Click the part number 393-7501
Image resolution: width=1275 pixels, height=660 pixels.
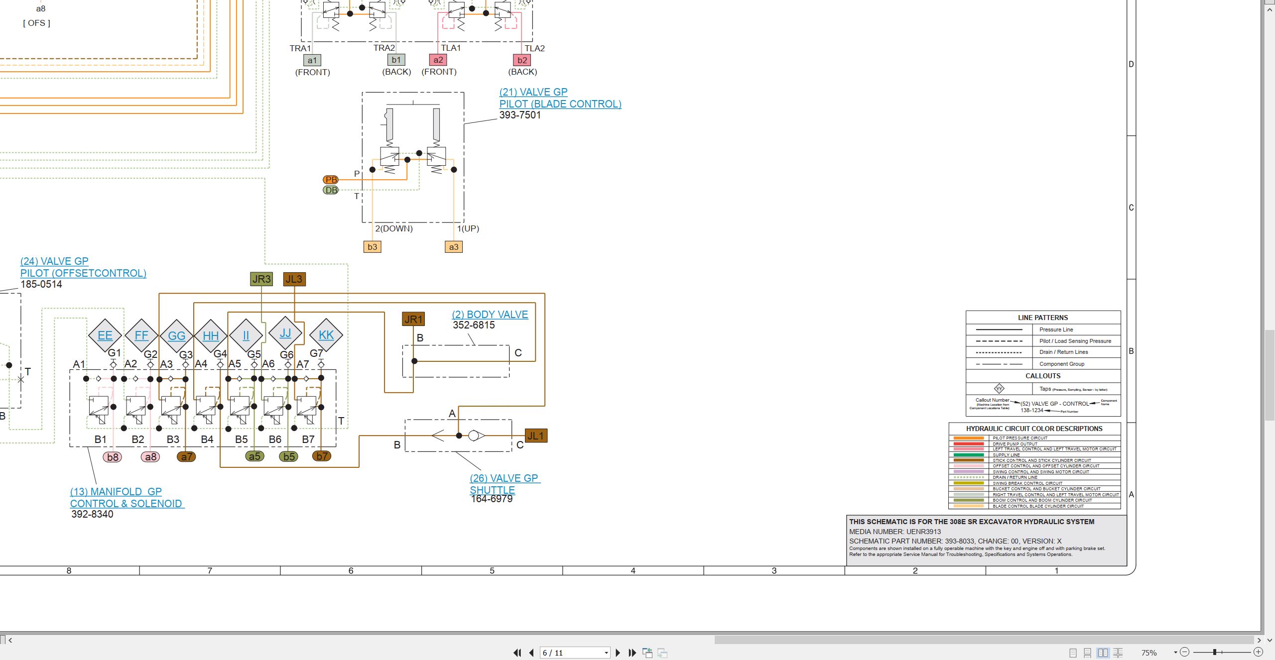pos(520,115)
